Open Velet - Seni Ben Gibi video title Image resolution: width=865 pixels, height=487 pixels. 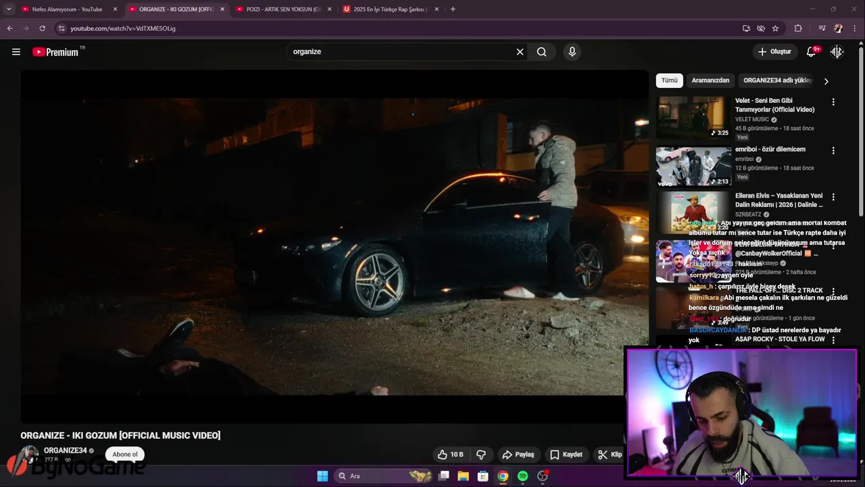(x=774, y=105)
